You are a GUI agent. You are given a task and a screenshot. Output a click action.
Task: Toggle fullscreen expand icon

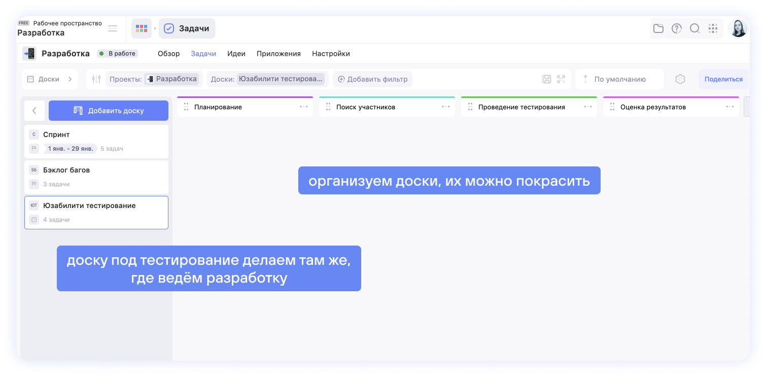click(561, 79)
